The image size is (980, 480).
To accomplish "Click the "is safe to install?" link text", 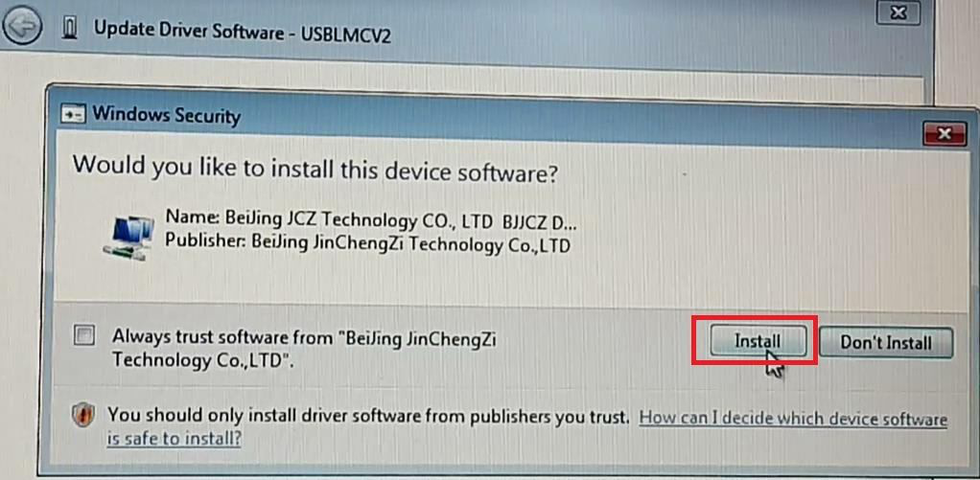I will coord(175,439).
